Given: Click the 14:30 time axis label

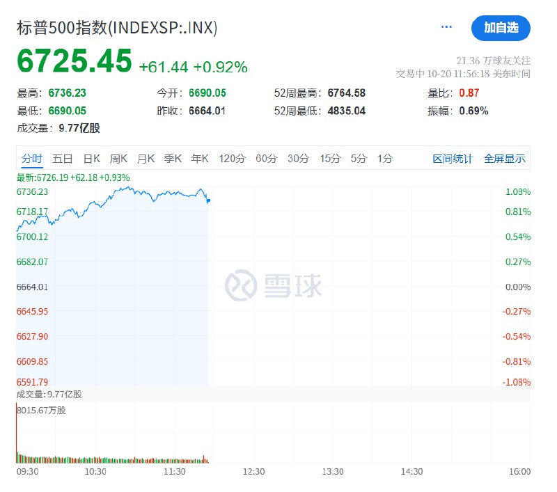Looking at the screenshot, I should pyautogui.click(x=411, y=471).
